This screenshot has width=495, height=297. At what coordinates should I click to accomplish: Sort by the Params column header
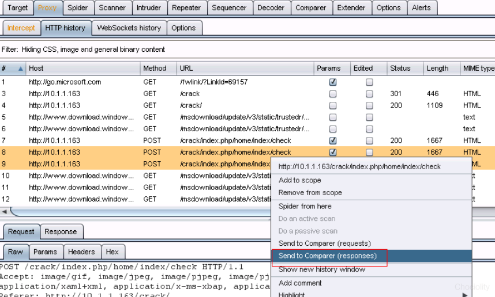click(x=332, y=68)
